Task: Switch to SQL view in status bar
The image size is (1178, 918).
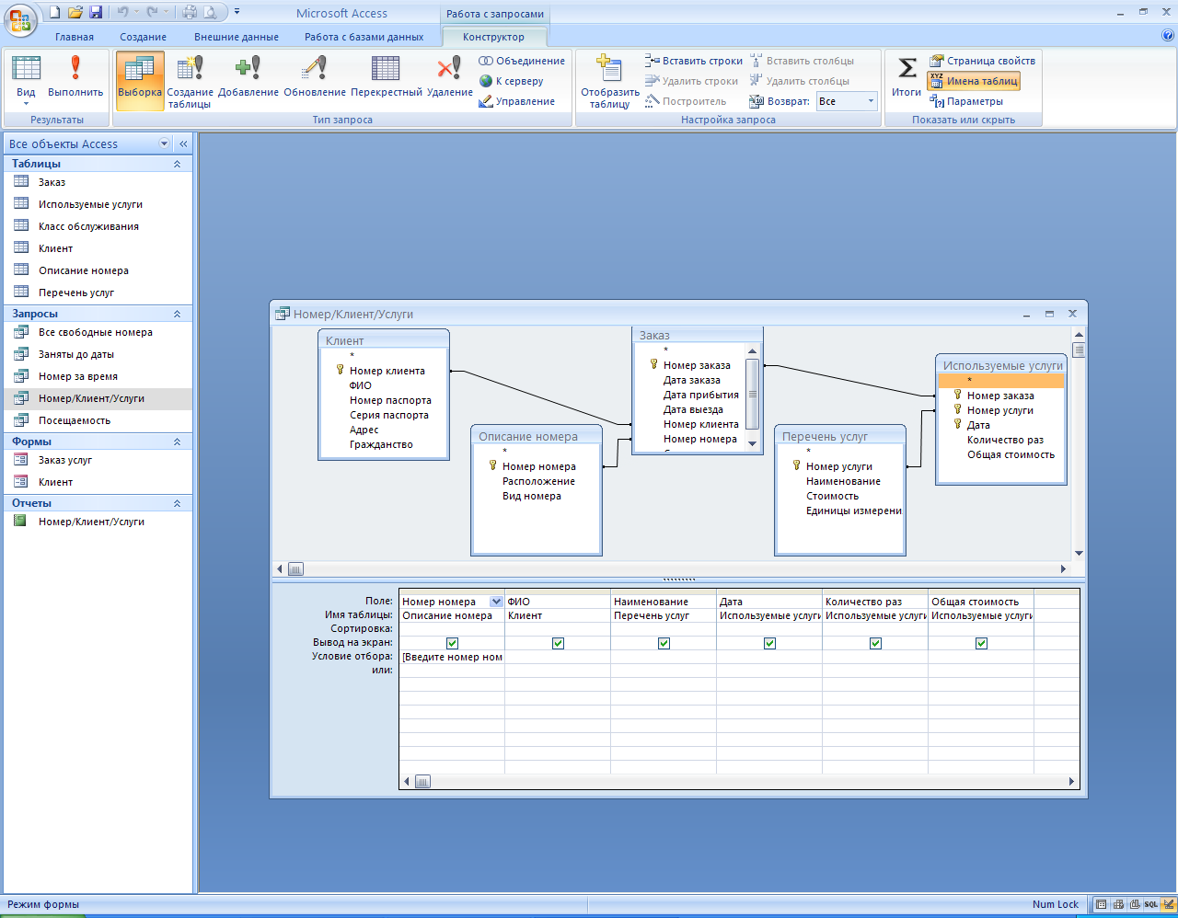Action: point(1150,904)
